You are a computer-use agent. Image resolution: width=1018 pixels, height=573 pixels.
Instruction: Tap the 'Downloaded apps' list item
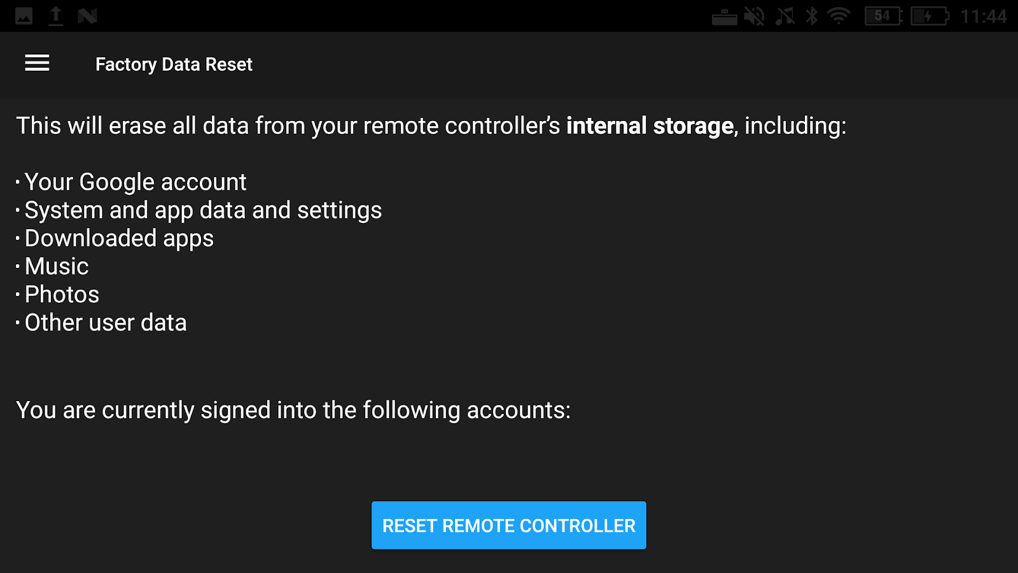pos(118,238)
